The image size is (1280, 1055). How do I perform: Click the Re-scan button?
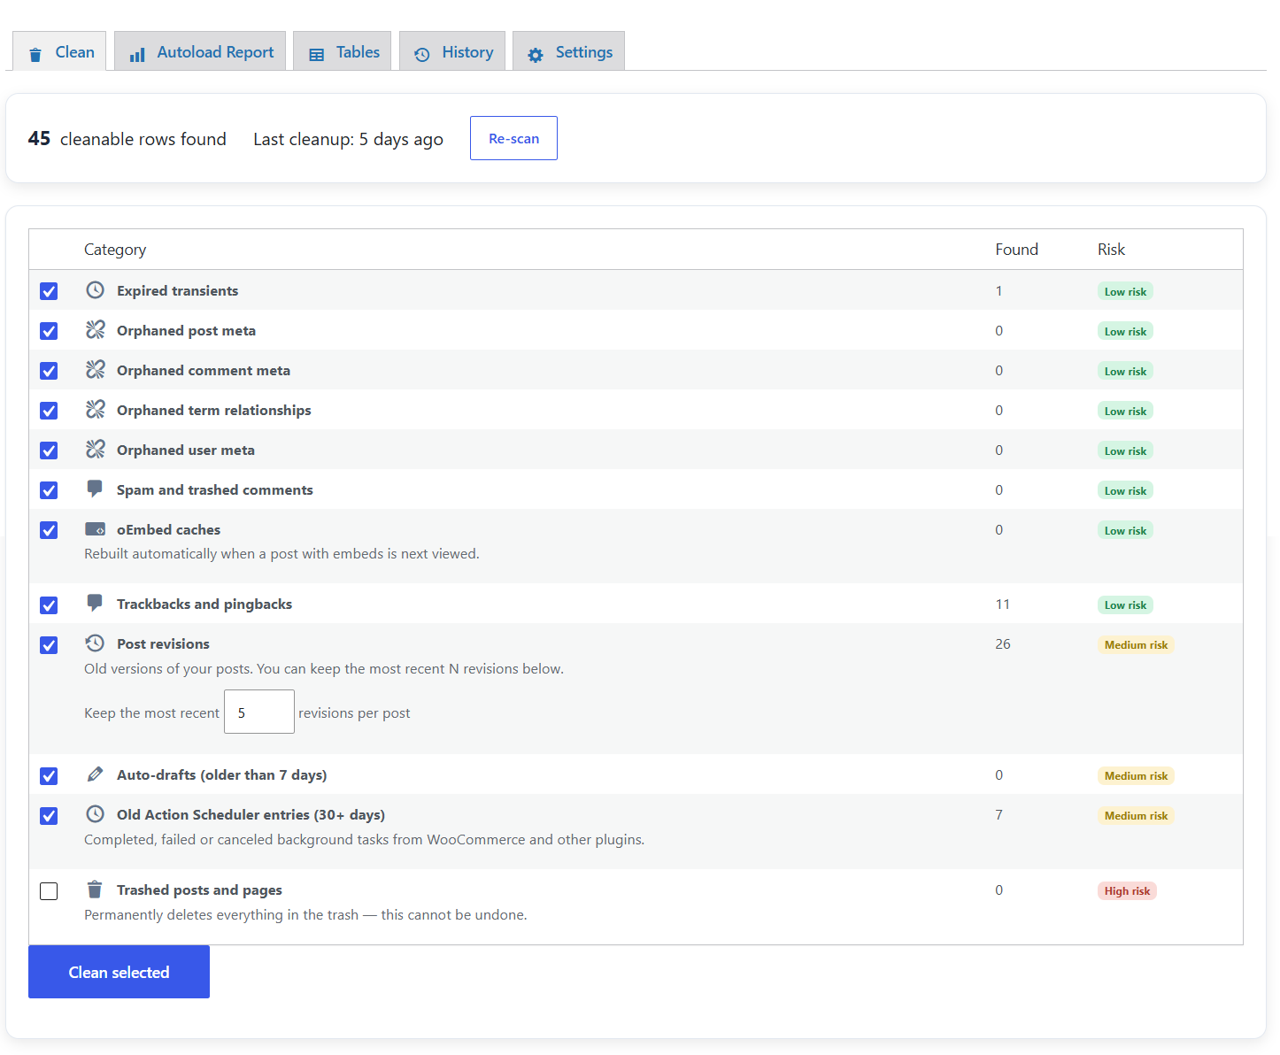coord(513,138)
